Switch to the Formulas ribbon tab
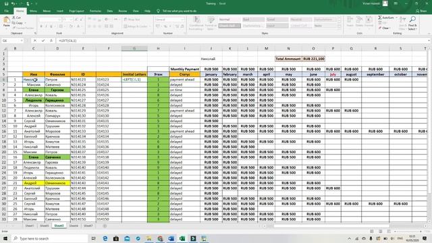This screenshot has height=243, width=432. tap(95, 11)
